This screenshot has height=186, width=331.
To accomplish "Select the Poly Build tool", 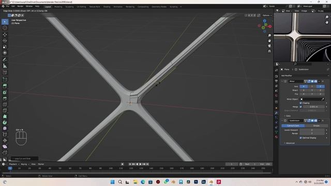I will (x=5, y=116).
